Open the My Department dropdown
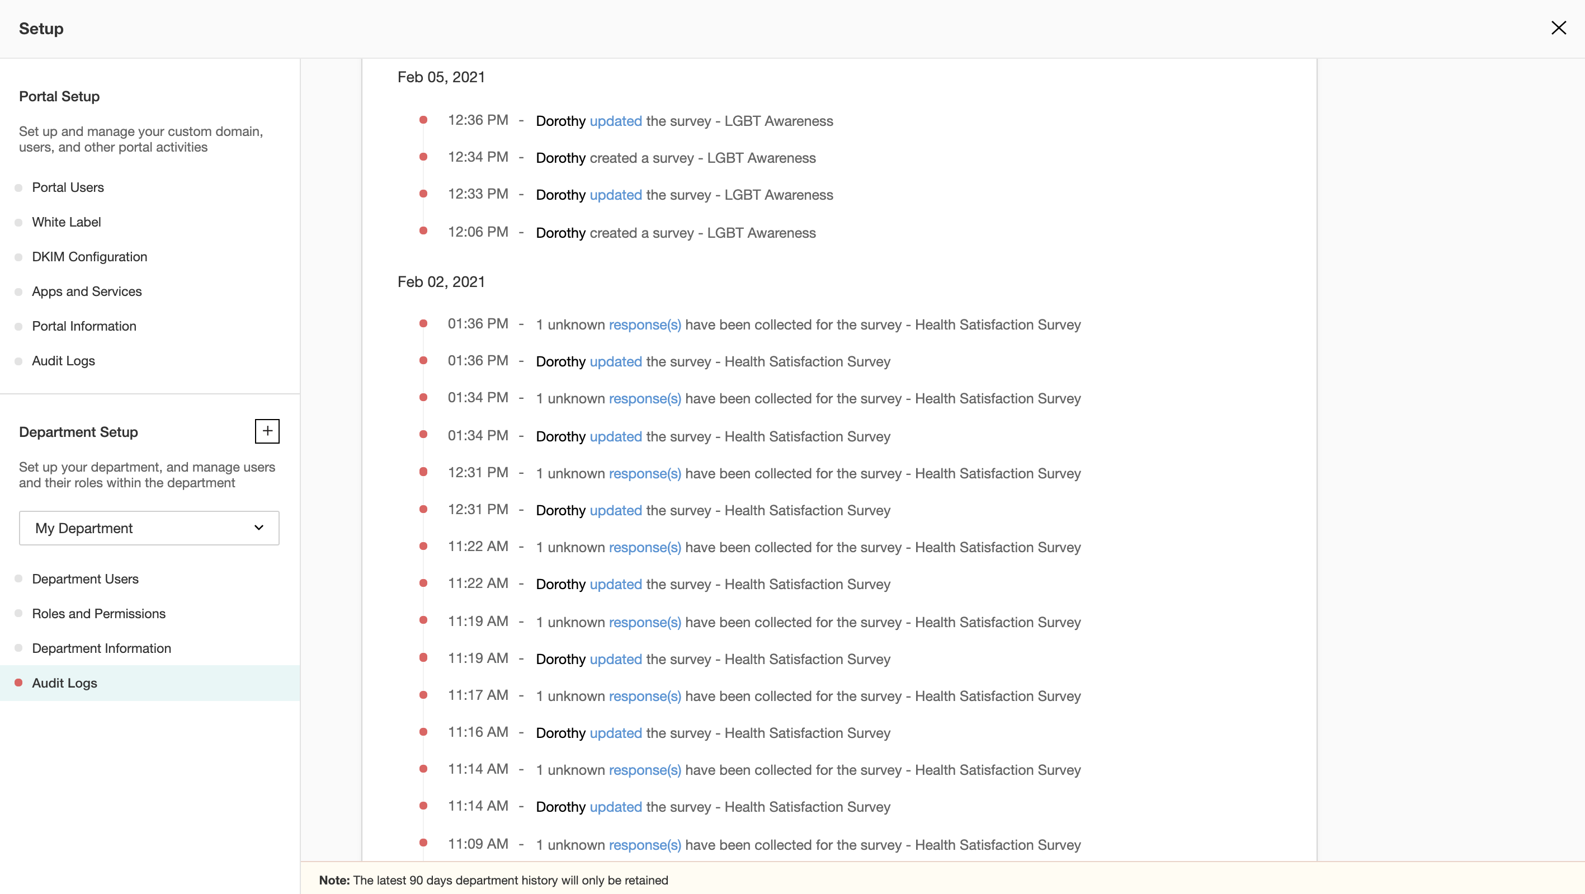The height and width of the screenshot is (894, 1585). click(x=148, y=528)
